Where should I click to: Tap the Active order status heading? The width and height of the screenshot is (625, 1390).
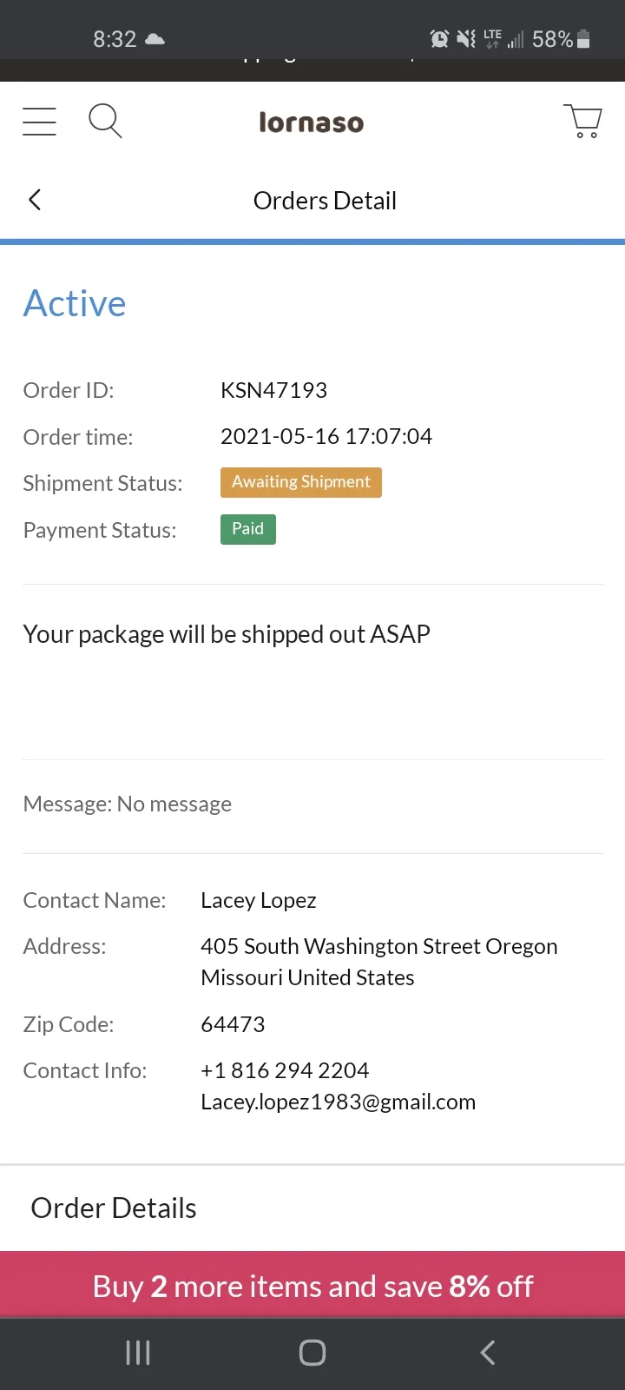pos(75,303)
